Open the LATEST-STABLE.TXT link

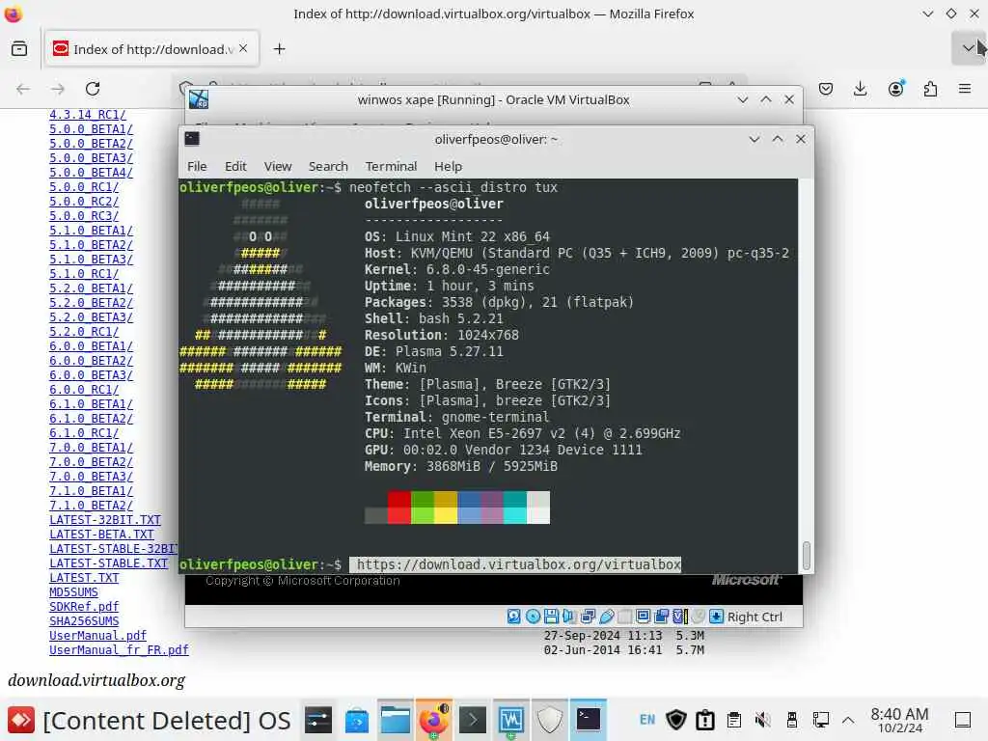(108, 563)
